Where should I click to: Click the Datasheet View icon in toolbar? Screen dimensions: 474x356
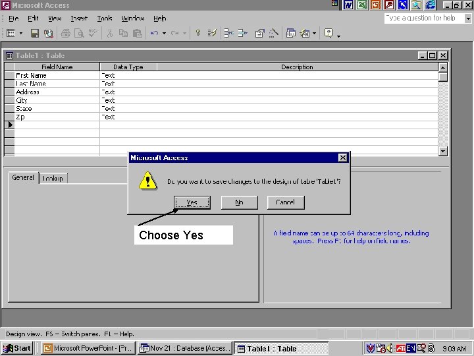pyautogui.click(x=11, y=33)
